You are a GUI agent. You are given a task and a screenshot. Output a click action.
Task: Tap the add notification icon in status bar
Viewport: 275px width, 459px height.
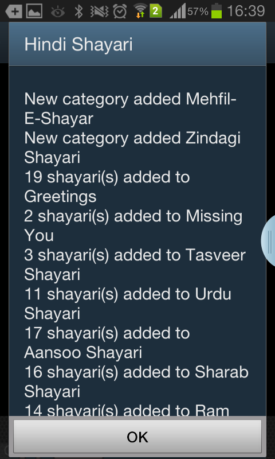[x=14, y=11]
